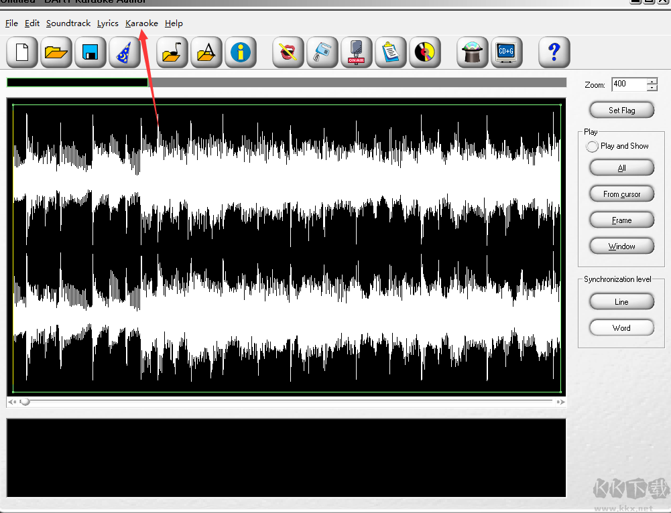
Task: Click inside the Zoom value field
Action: coord(628,84)
